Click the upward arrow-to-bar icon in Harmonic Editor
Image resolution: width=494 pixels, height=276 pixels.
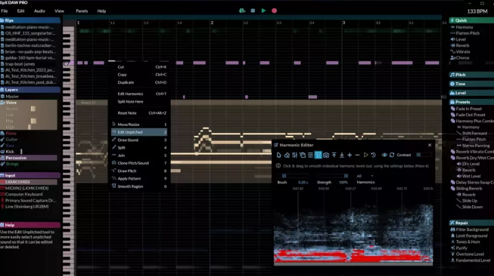pyautogui.click(x=334, y=155)
